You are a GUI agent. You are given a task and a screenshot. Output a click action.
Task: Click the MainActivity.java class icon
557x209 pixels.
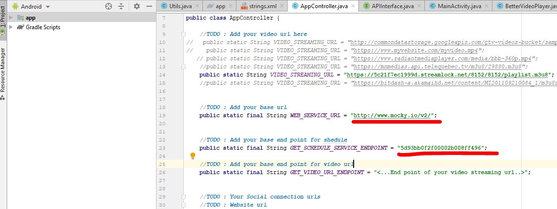coord(432,6)
